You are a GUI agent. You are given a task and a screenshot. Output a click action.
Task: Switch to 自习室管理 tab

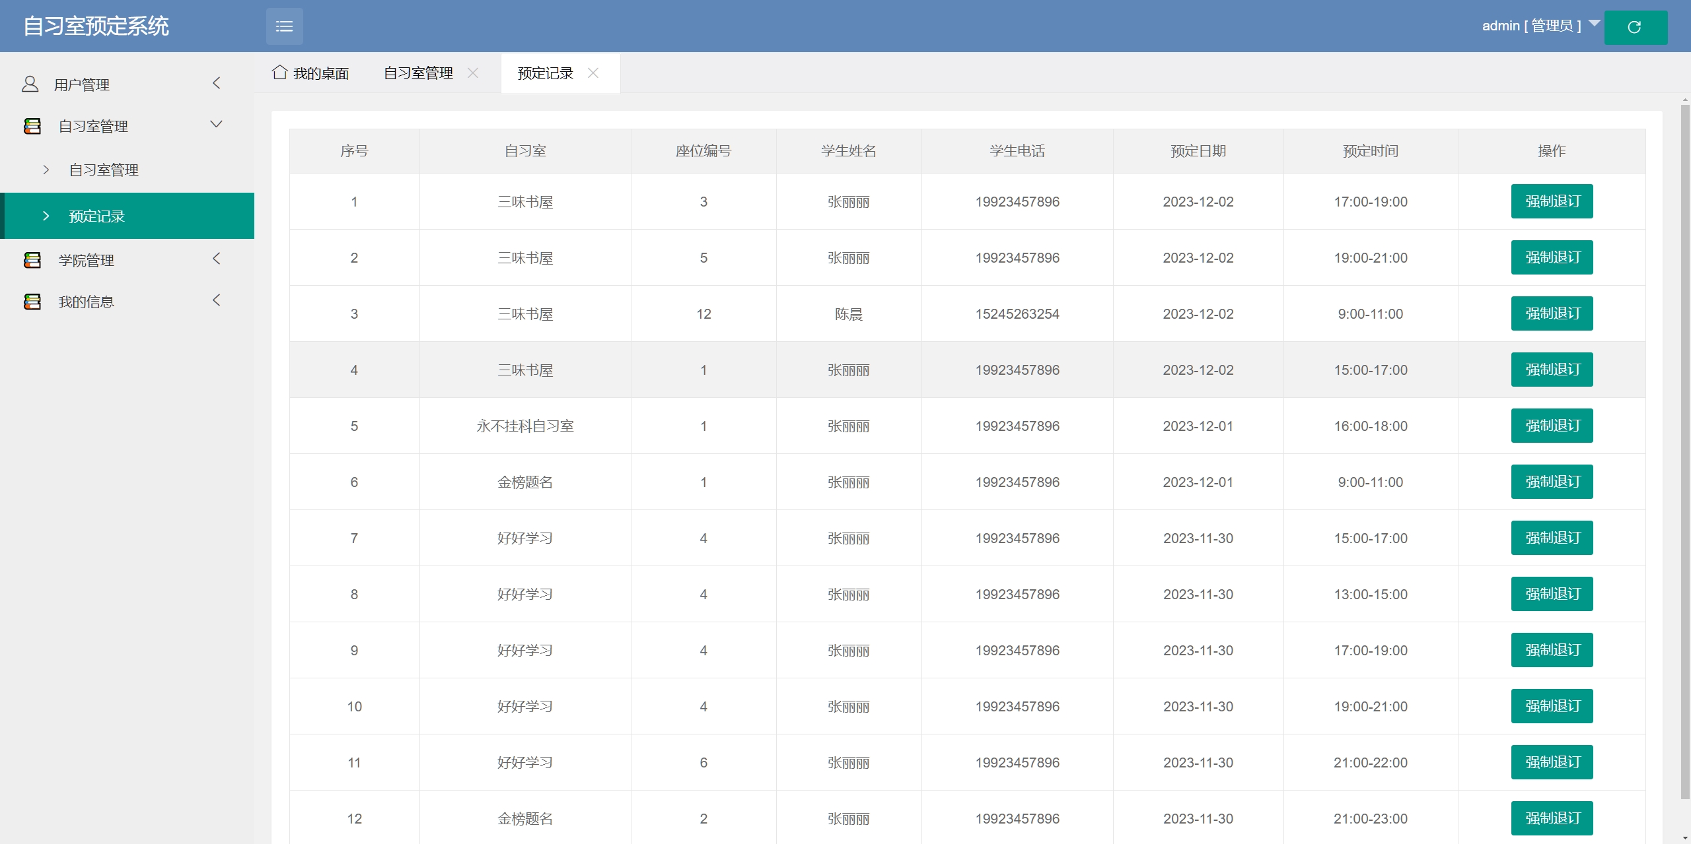coord(419,73)
